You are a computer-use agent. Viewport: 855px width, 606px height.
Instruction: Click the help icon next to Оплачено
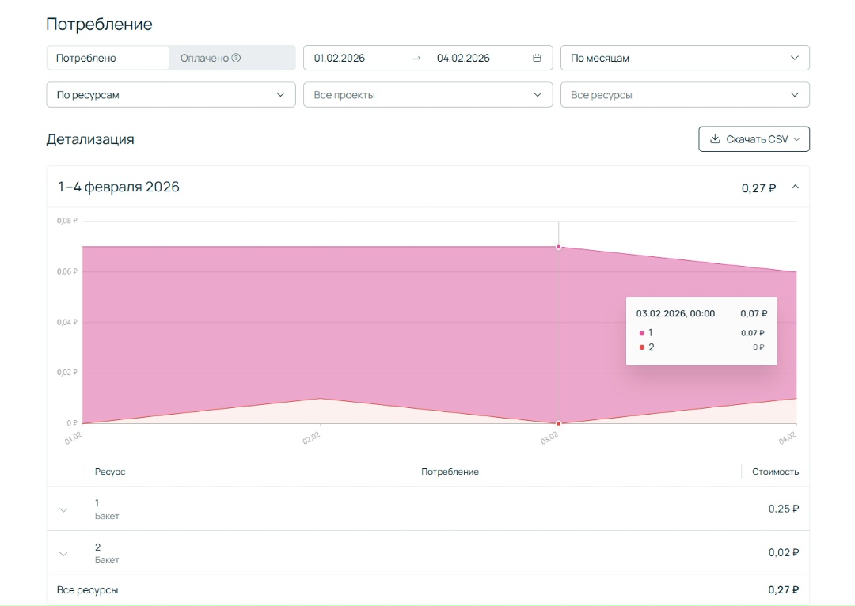tap(236, 58)
